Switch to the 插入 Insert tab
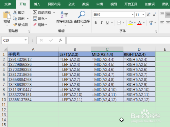This screenshot has height=127, width=170. coord(37,4)
